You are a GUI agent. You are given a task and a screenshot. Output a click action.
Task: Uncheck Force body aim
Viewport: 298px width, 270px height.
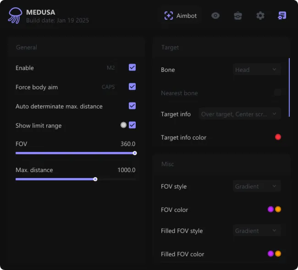[x=132, y=86]
